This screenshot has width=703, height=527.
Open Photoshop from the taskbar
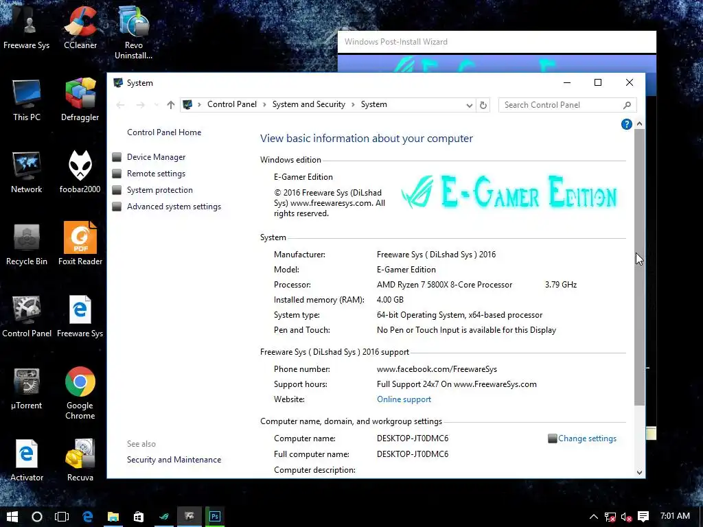coord(215,517)
